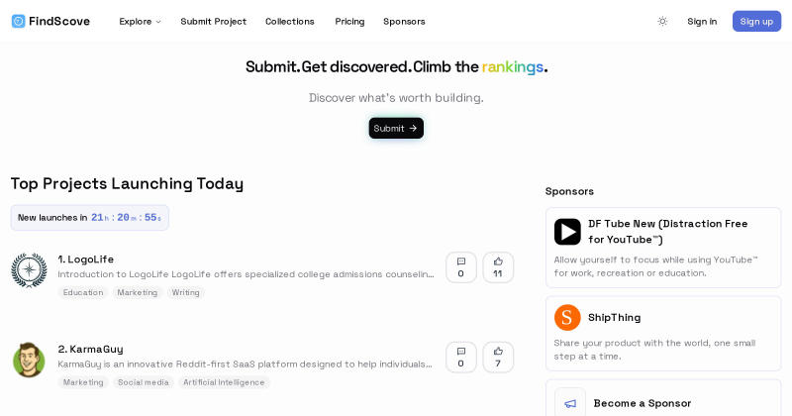
Task: Select the Artificial Intelligence tag on KarmaGuy
Action: (224, 382)
